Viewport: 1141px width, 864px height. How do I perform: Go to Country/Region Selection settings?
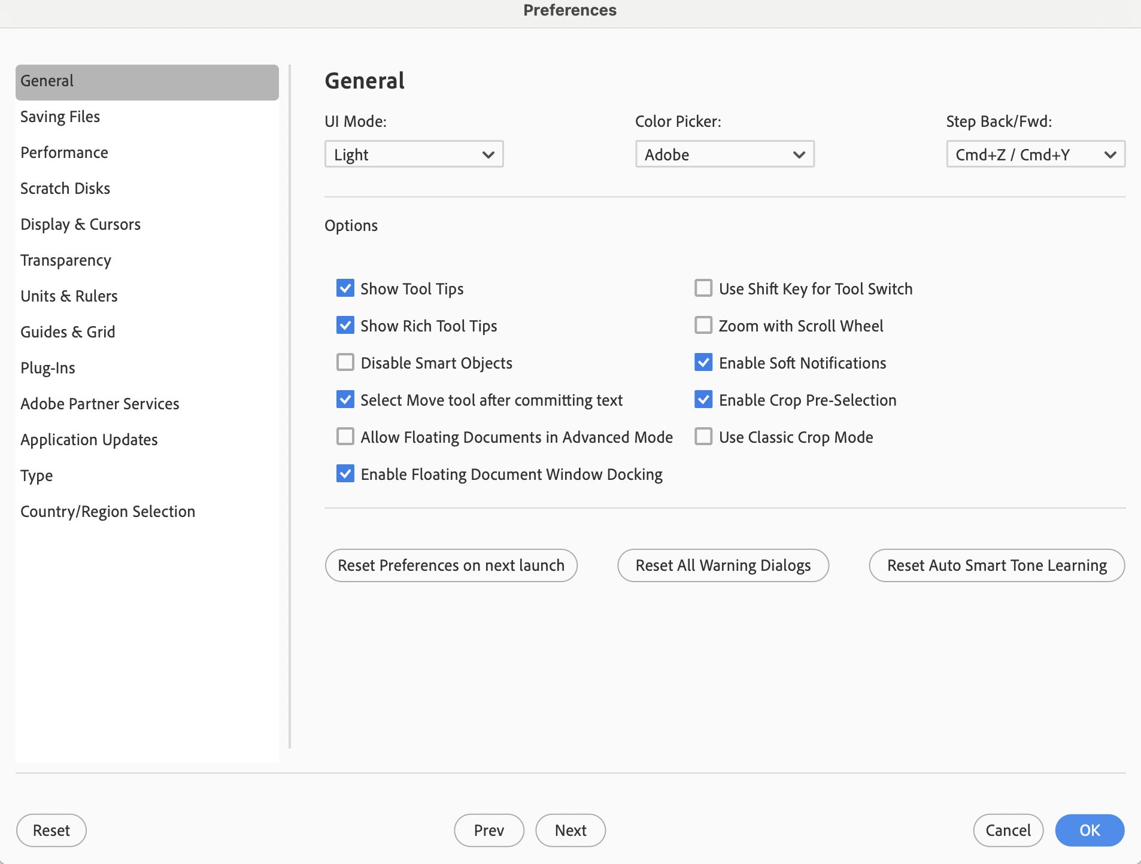(108, 511)
